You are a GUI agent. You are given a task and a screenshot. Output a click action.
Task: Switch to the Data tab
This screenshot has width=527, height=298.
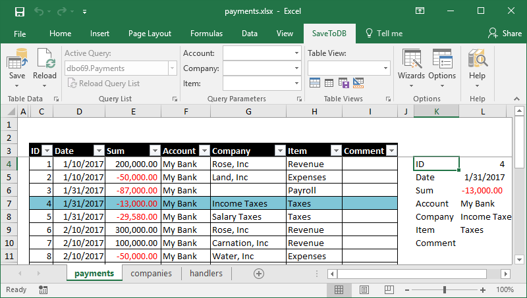pyautogui.click(x=250, y=34)
